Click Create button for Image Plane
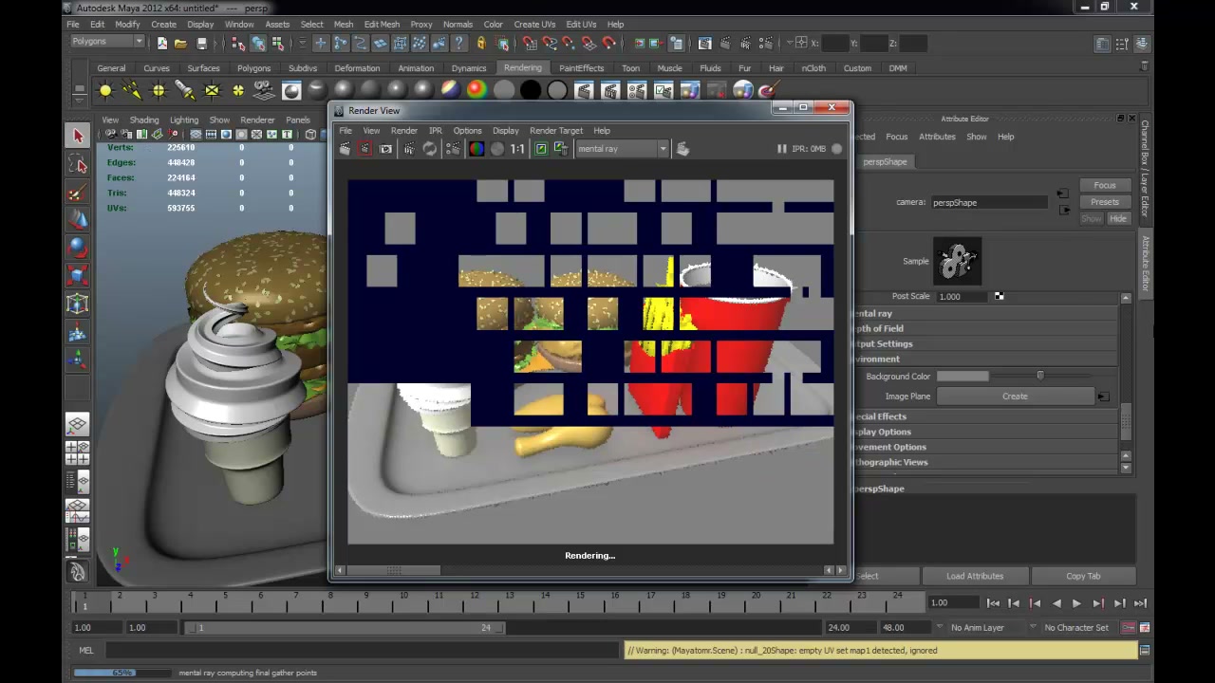Screen dimensions: 1215x683 click(1015, 397)
